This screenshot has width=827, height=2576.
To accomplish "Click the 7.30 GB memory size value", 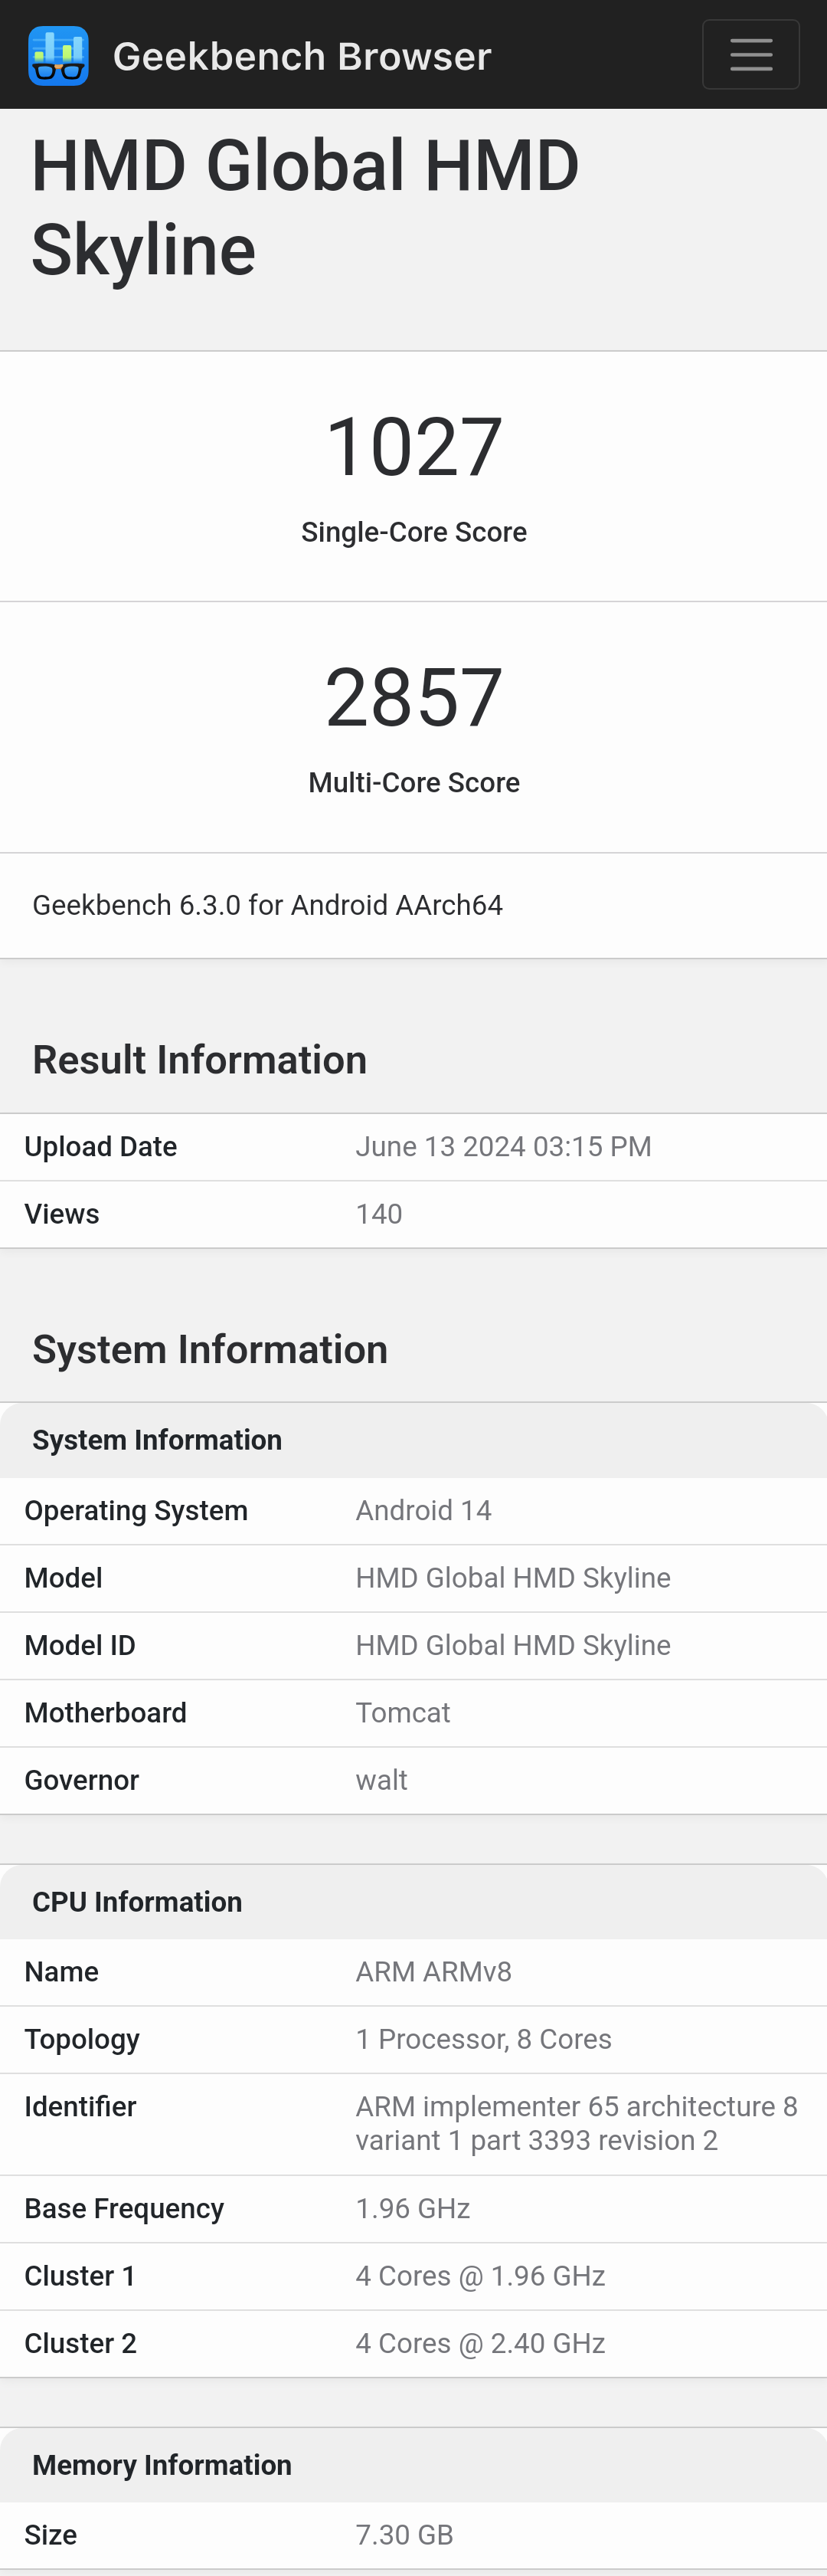I will point(404,2535).
